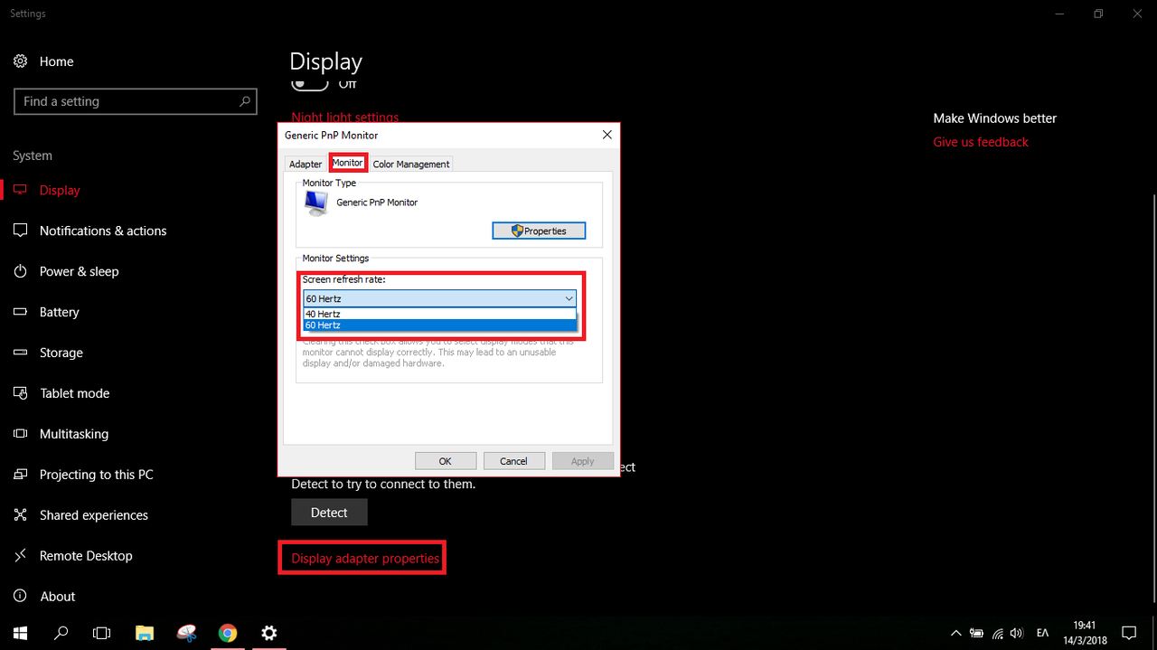
Task: Click the monitor icon under Monitor Type
Action: point(315,203)
